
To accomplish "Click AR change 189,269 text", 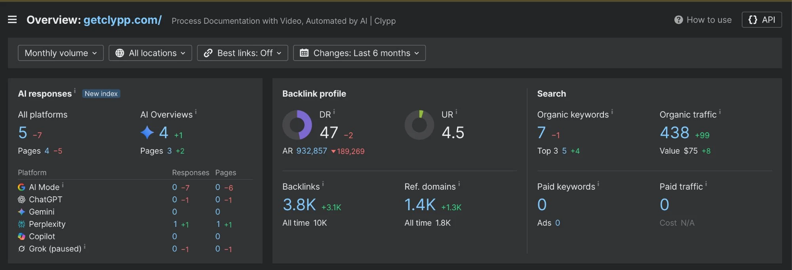I will coord(348,151).
